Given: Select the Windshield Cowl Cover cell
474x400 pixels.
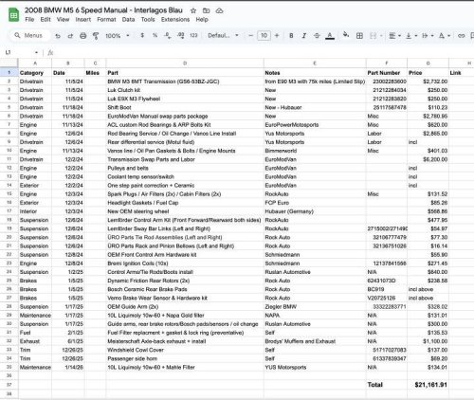Looking at the screenshot, I should coord(185,350).
